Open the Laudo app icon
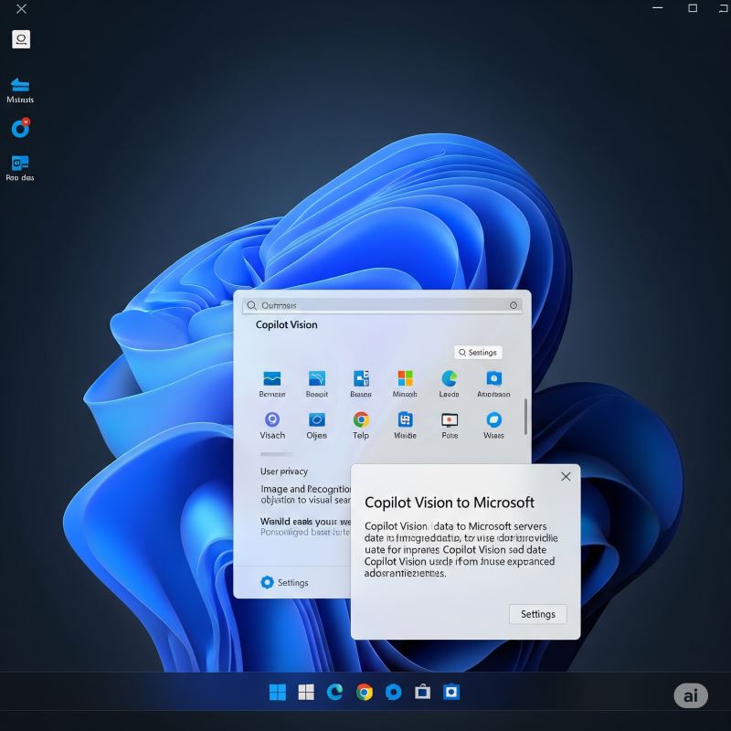Image resolution: width=731 pixels, height=731 pixels. pos(449,378)
